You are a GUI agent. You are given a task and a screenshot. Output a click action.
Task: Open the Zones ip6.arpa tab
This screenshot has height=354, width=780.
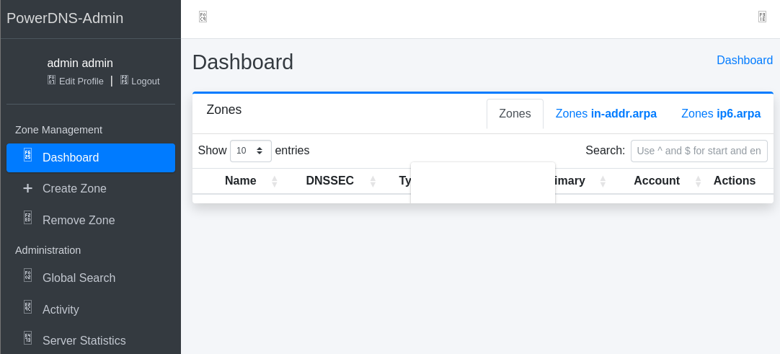[x=720, y=114]
